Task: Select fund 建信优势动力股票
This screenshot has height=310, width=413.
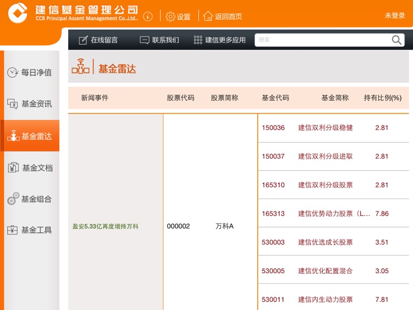Action: click(x=334, y=214)
